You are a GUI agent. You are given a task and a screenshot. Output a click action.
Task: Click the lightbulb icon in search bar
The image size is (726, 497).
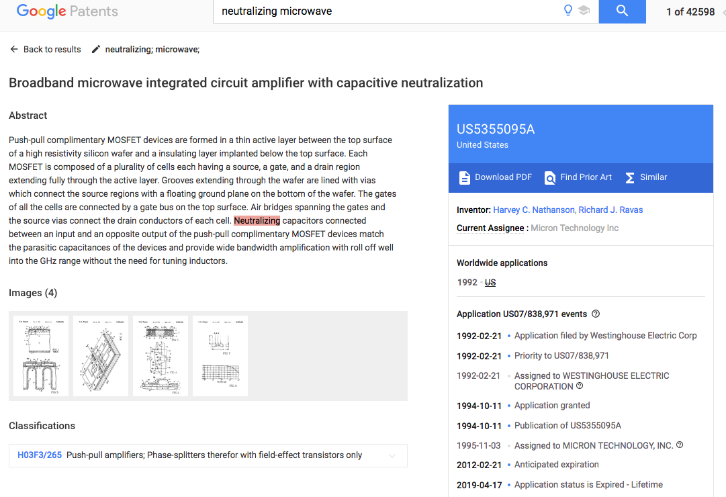pyautogui.click(x=568, y=10)
